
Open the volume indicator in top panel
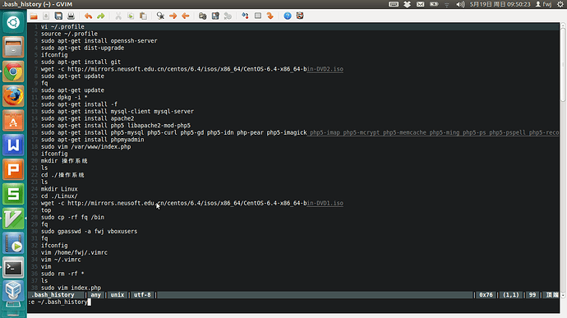point(460,4)
